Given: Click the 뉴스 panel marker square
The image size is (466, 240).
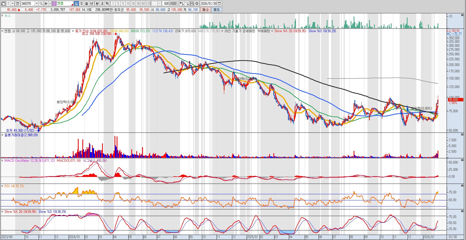Looking at the screenshot, I should tap(2, 16).
